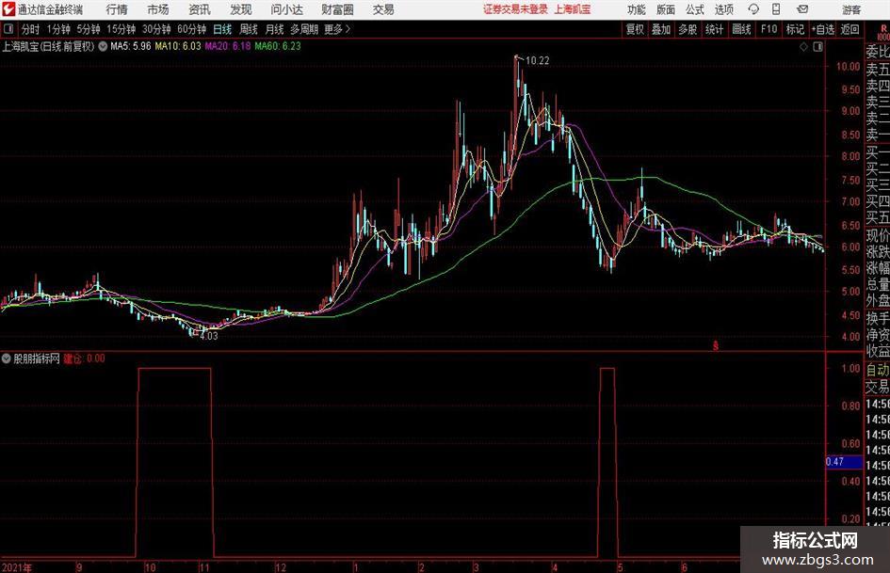Screen dimensions: 890x573
Task: Click the diamond icon above the chart
Action: [x=803, y=47]
